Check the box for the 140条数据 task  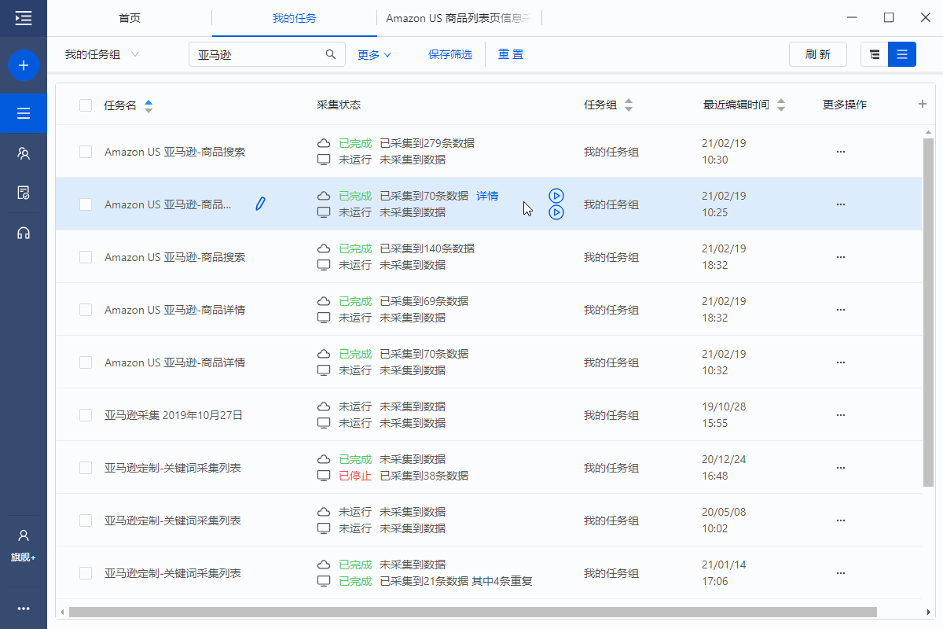coord(86,257)
